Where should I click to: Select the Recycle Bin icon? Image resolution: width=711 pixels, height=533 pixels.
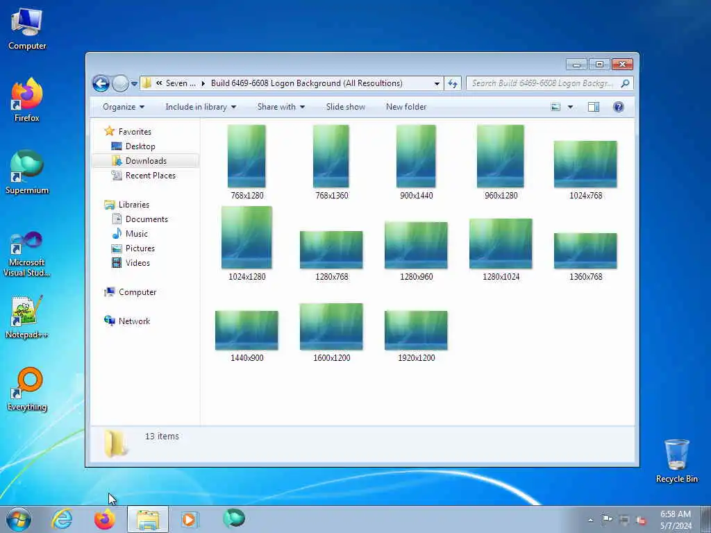(676, 461)
